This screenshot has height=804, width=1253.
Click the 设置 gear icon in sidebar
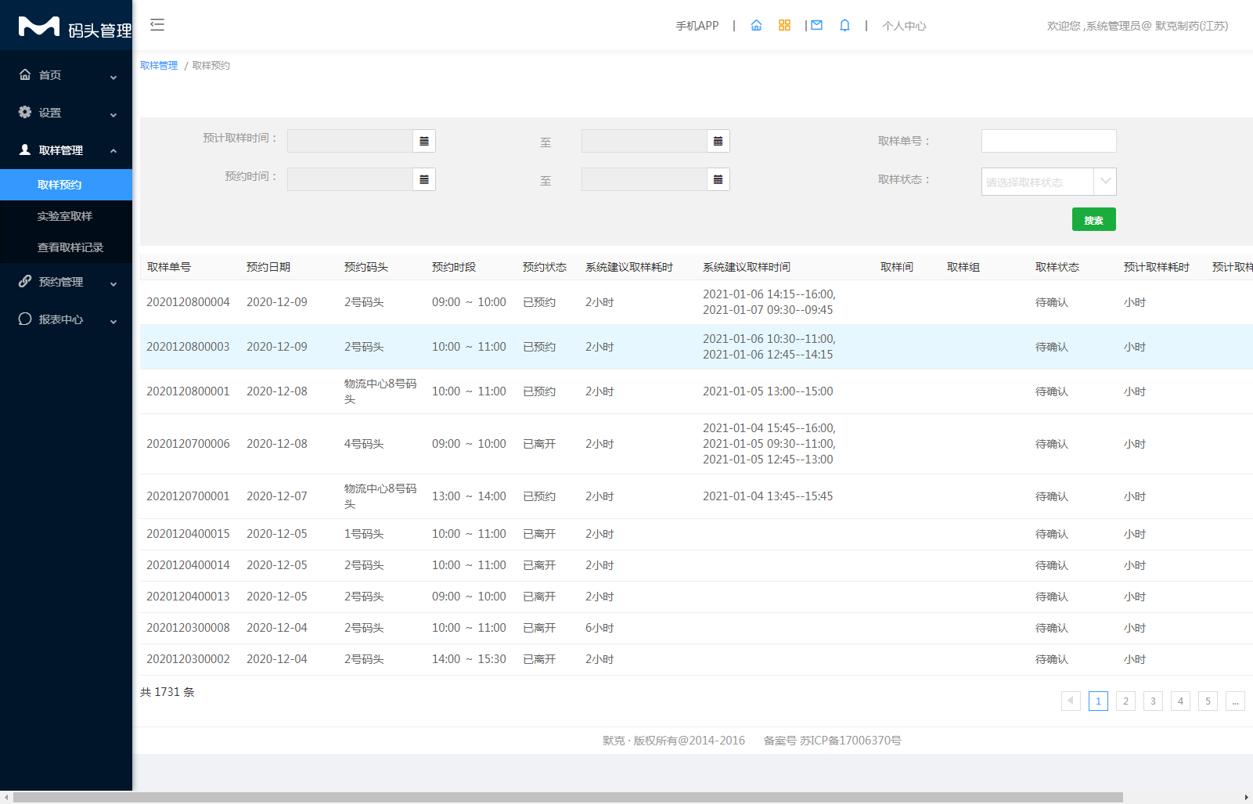[25, 112]
